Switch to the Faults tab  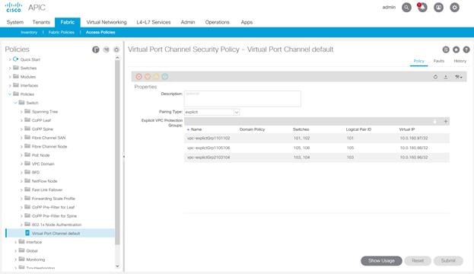[439, 61]
